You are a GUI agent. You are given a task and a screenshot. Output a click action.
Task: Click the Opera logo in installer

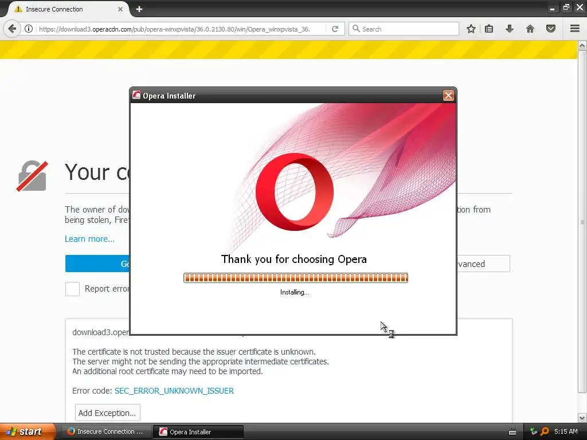click(x=295, y=191)
